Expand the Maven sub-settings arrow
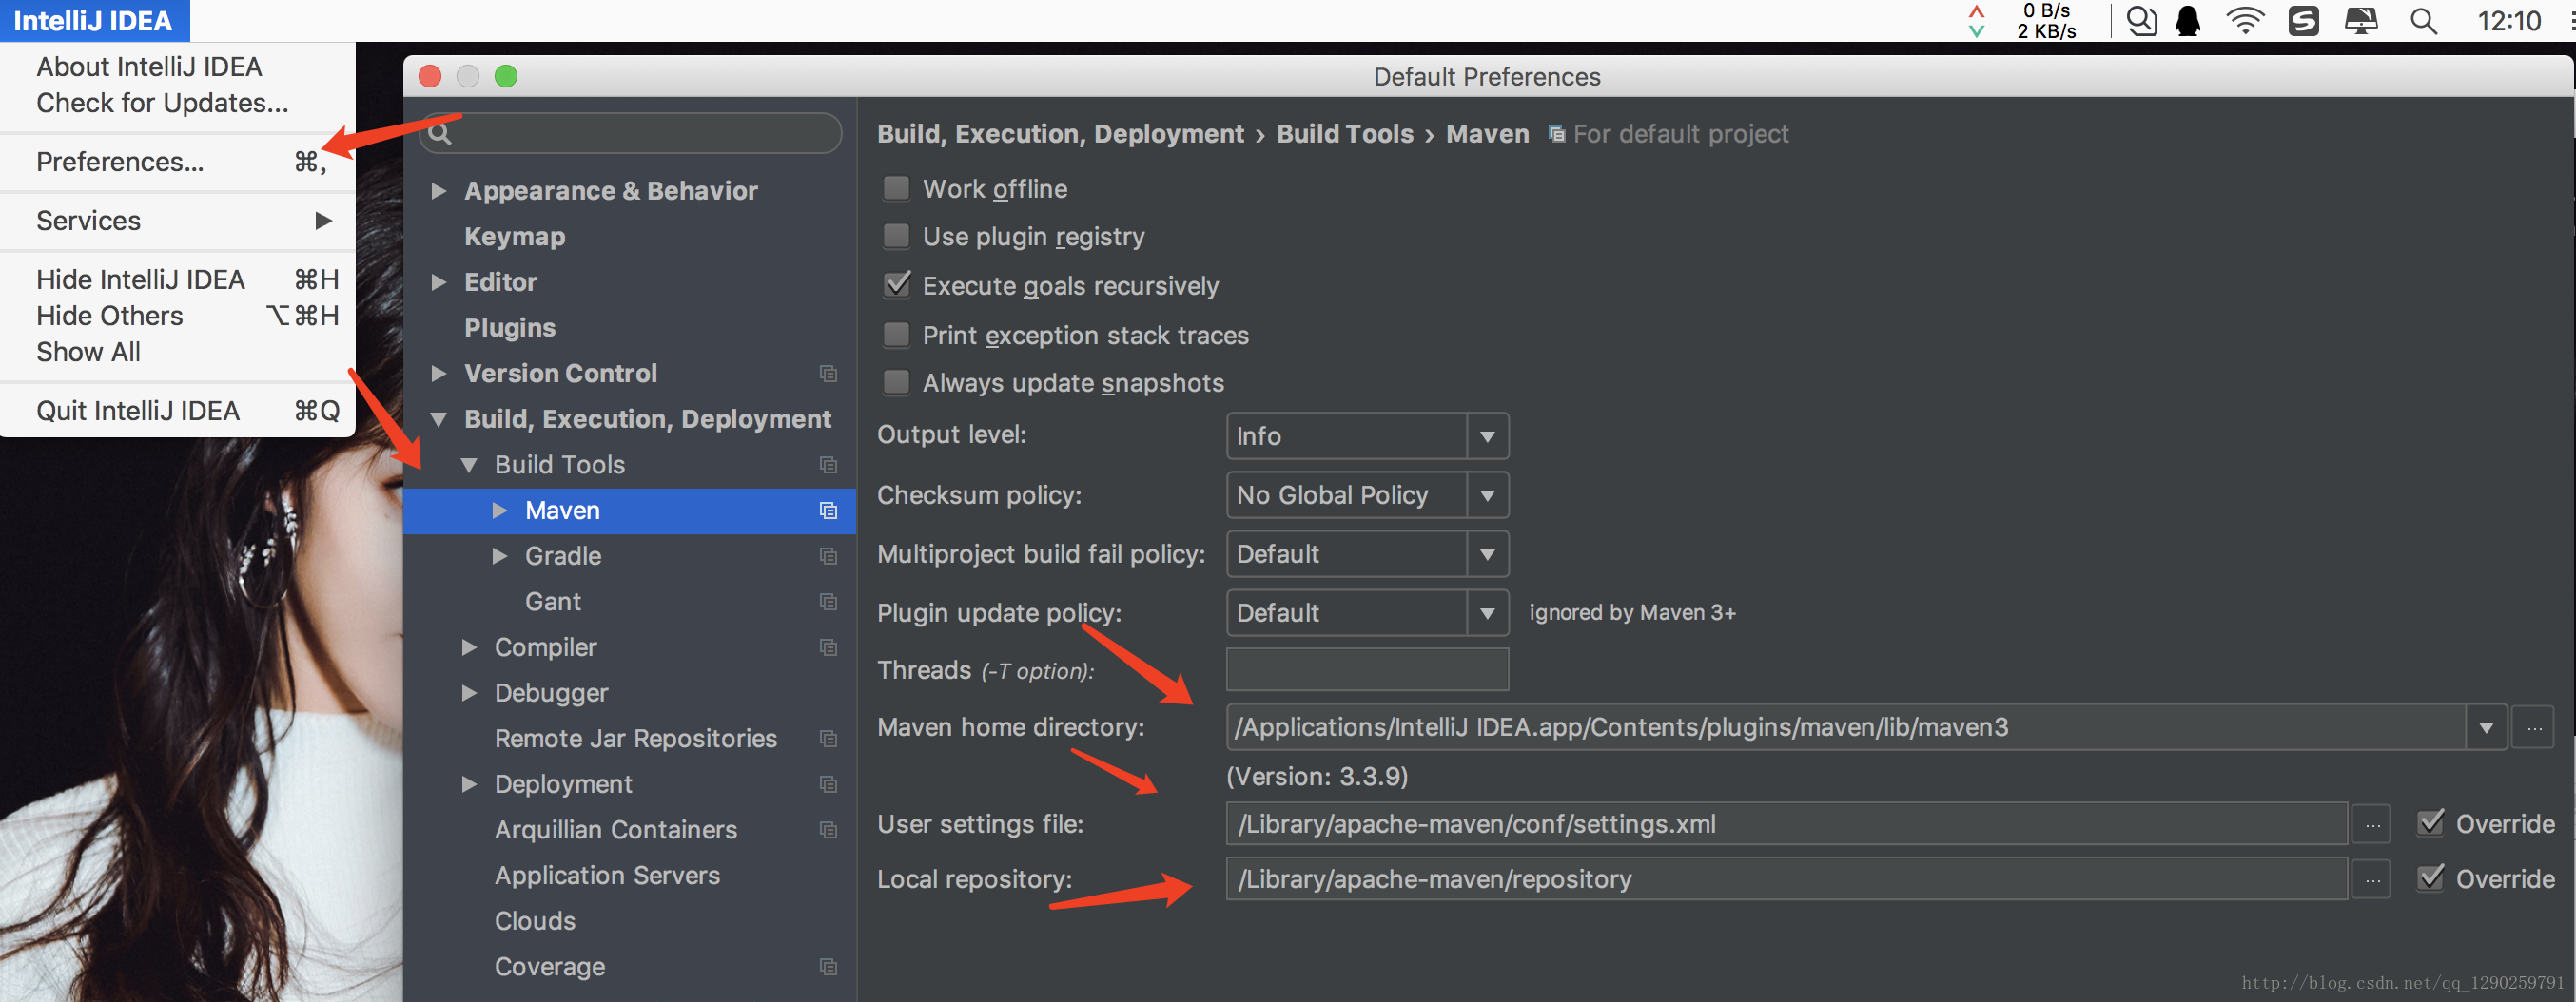The width and height of the screenshot is (2576, 1002). tap(500, 511)
